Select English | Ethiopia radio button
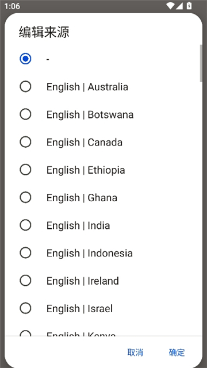 [25, 170]
